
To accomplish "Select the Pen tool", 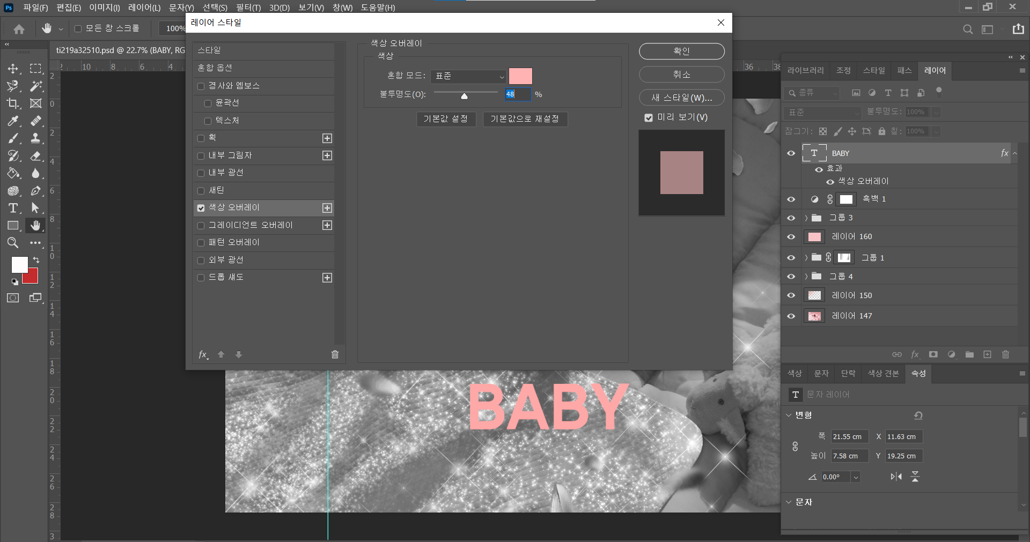I will point(35,190).
